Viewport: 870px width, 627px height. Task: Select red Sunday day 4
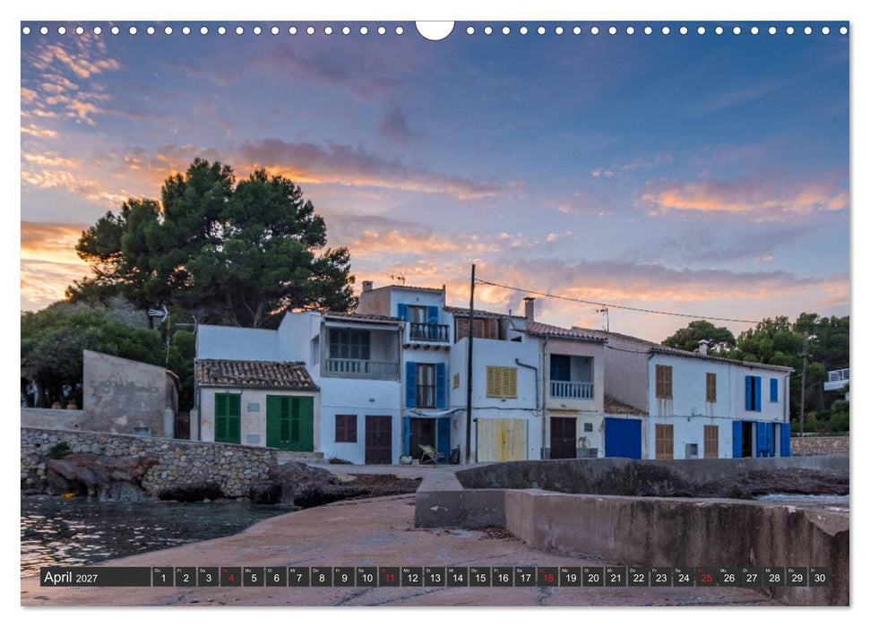click(231, 577)
